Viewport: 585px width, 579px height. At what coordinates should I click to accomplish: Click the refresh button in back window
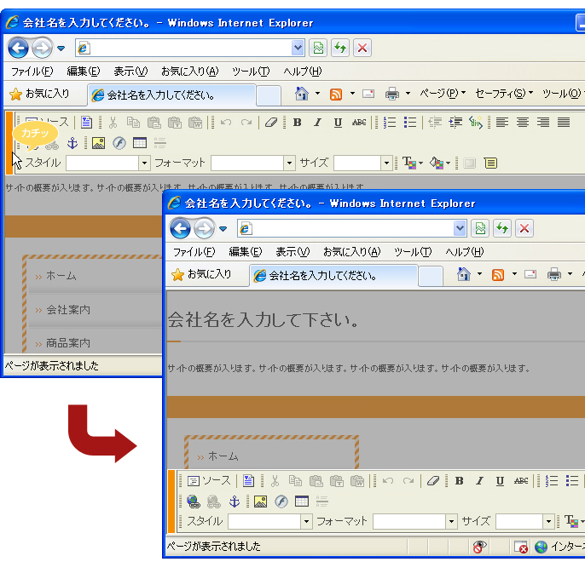[340, 48]
